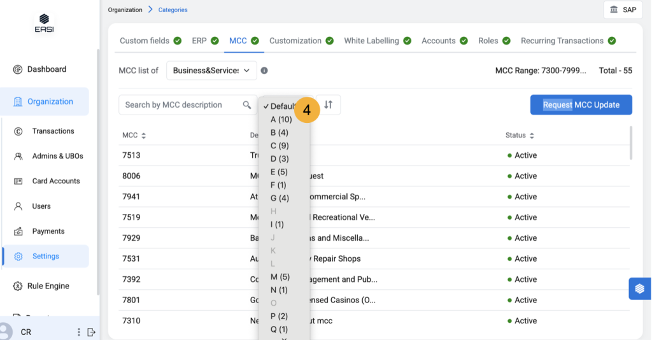Image resolution: width=652 pixels, height=340 pixels.
Task: Select option A (10) in the dropdown
Action: (x=281, y=119)
